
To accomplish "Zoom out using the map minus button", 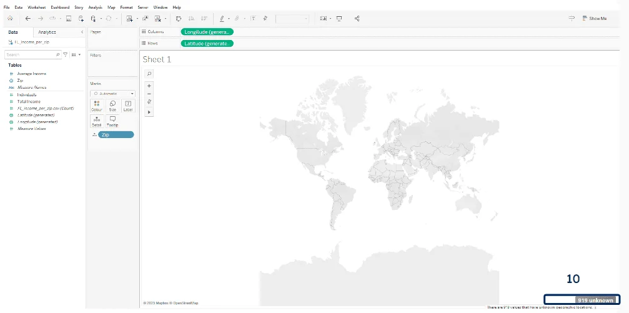I will tap(149, 94).
